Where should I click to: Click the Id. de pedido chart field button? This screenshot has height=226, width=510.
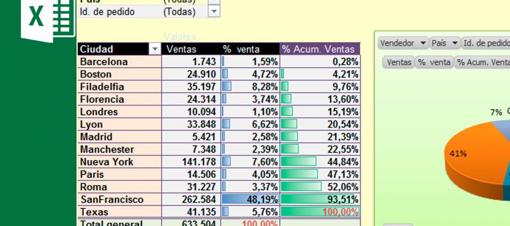click(486, 43)
